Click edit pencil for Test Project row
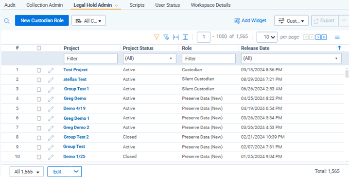 pyautogui.click(x=51, y=70)
